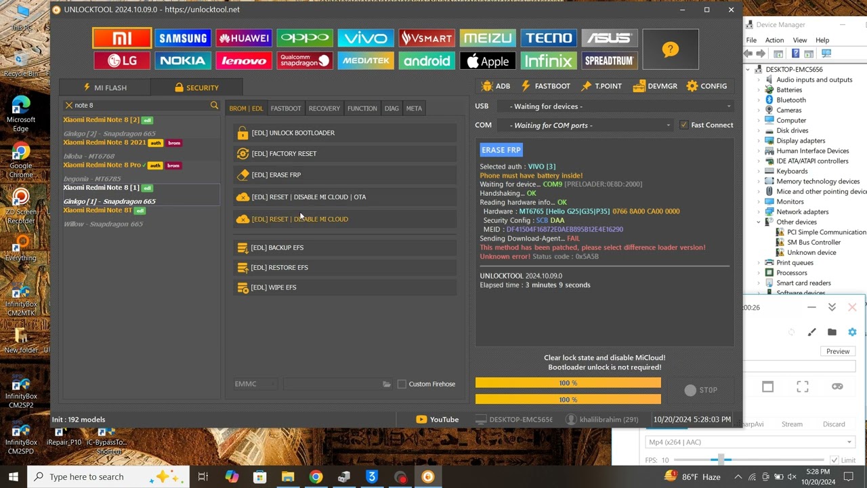Select Xiaomi Redmi Note 8 Pro model

coord(140,171)
